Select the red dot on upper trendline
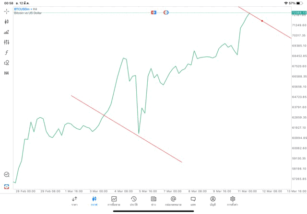The width and height of the screenshot is (307, 214). click(262, 21)
